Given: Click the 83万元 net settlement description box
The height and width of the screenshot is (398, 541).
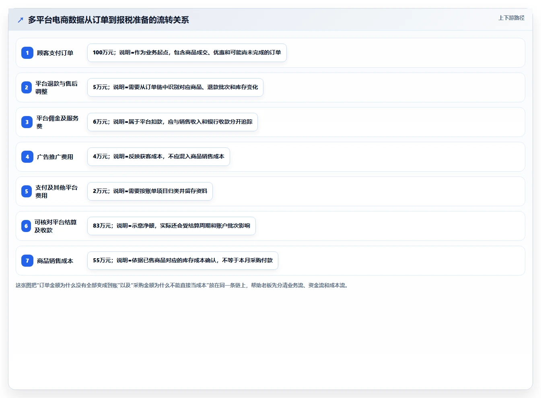Looking at the screenshot, I should coord(171,226).
